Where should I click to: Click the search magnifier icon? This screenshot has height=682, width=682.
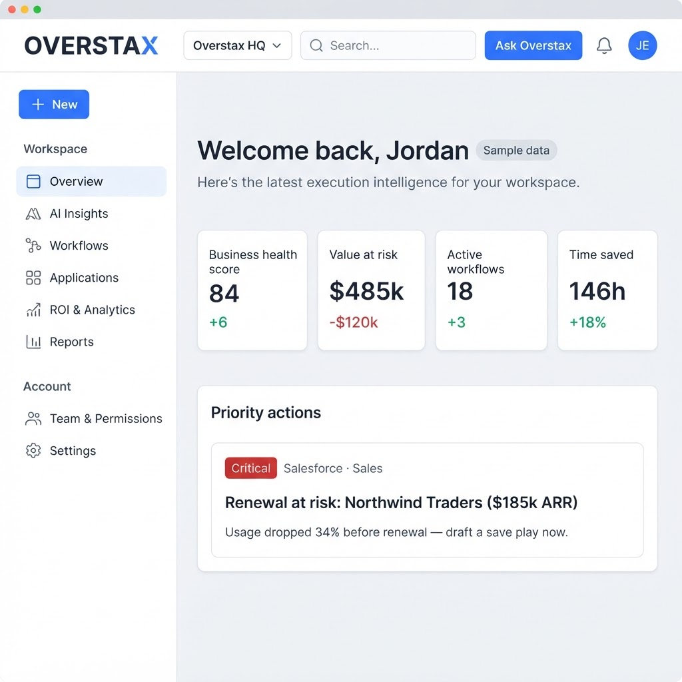[316, 45]
